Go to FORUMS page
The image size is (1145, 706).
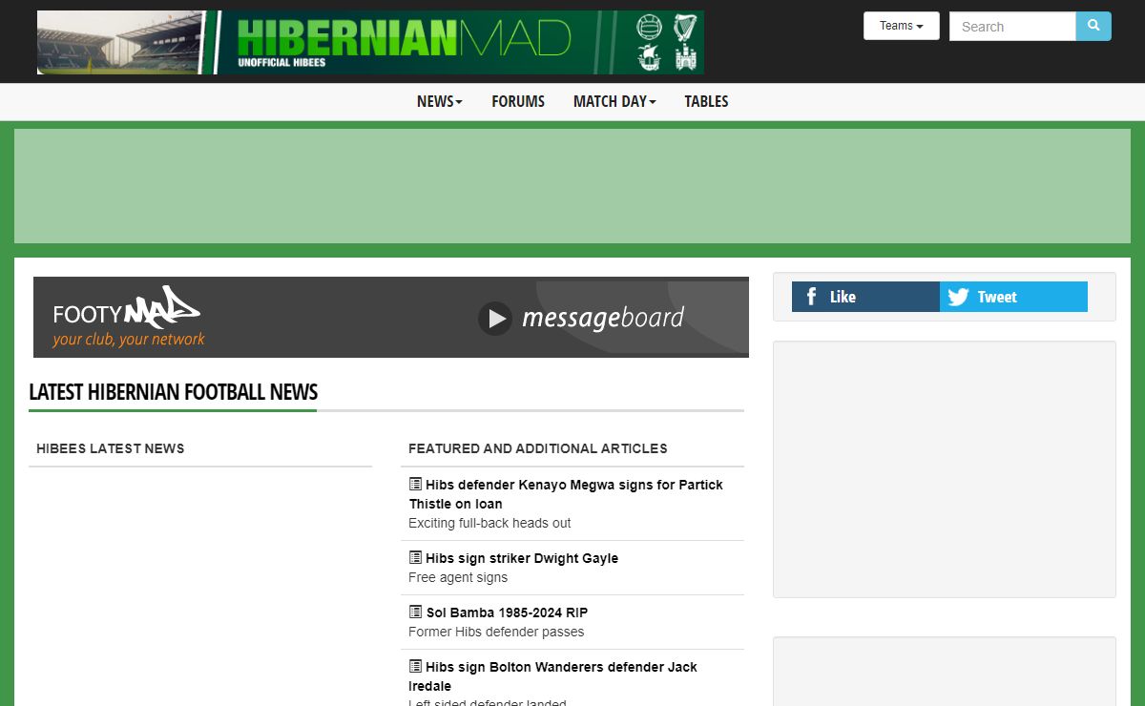(518, 101)
